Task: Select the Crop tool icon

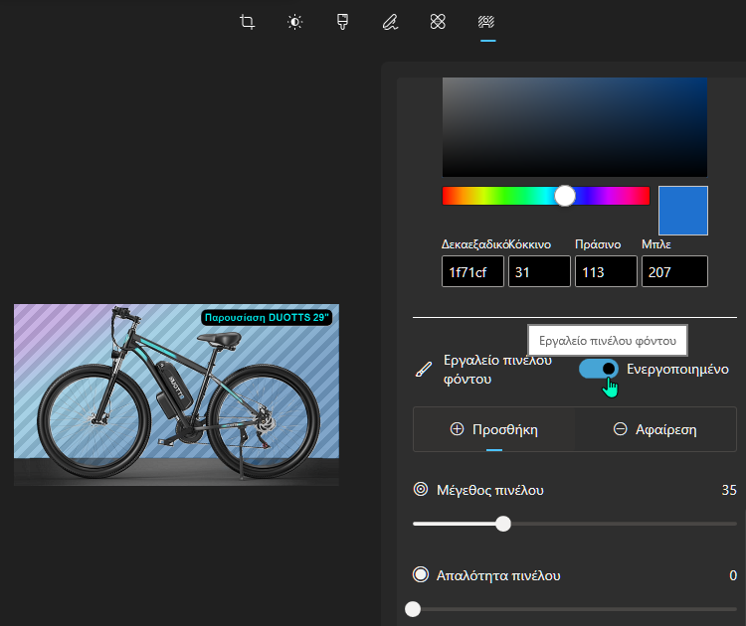Action: tap(248, 22)
